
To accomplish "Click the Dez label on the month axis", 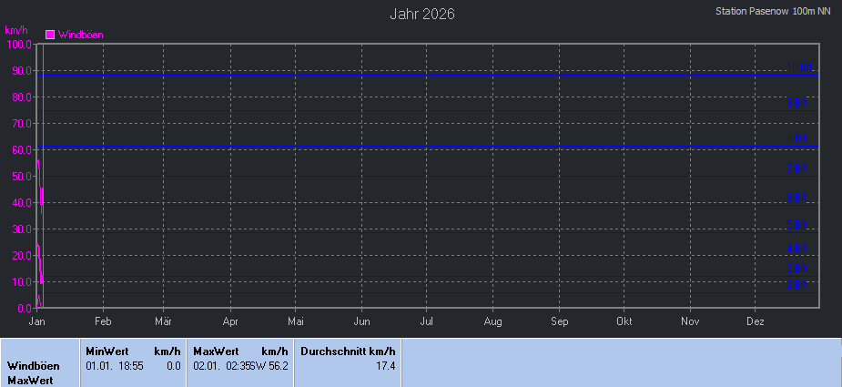I will pyautogui.click(x=756, y=322).
